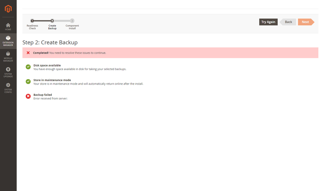Open System Upgrade in sidebar
The width and height of the screenshot is (323, 191).
tap(8, 72)
